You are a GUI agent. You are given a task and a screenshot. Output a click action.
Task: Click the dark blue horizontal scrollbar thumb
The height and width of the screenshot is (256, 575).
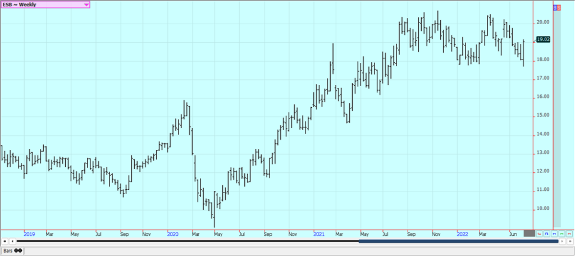[x=458, y=241]
